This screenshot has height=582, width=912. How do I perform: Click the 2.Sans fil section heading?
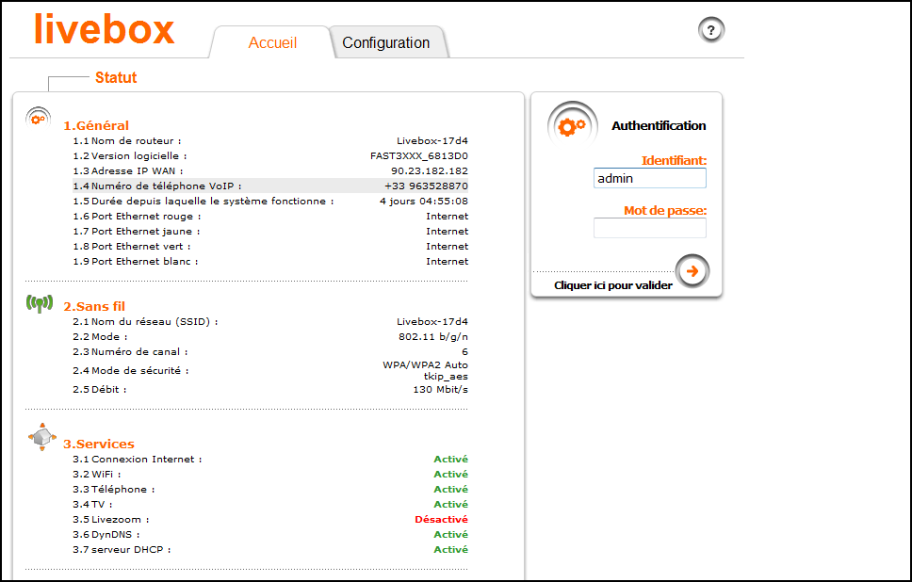94,307
